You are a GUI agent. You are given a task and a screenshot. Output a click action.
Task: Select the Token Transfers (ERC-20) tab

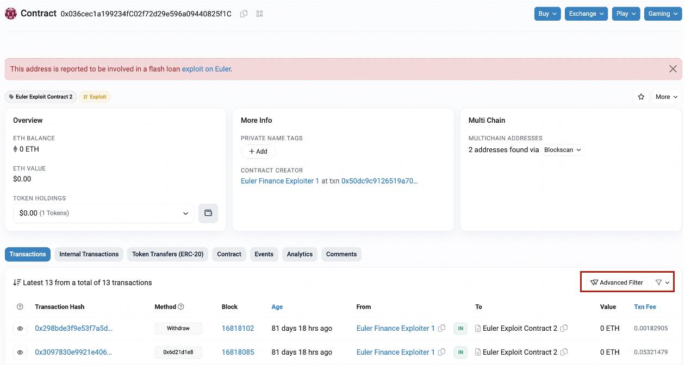(168, 254)
